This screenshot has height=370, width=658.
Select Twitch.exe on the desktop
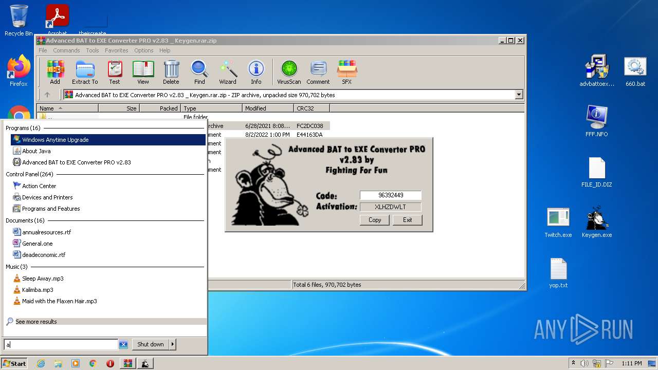coord(558,223)
